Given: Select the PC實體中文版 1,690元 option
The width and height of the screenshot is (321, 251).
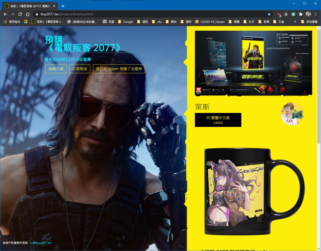Looking at the screenshot, I should pyautogui.click(x=218, y=120).
